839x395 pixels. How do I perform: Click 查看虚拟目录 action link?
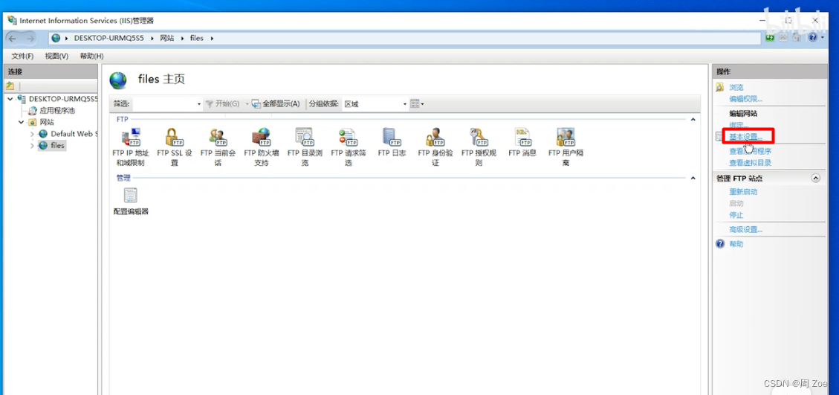pos(750,163)
